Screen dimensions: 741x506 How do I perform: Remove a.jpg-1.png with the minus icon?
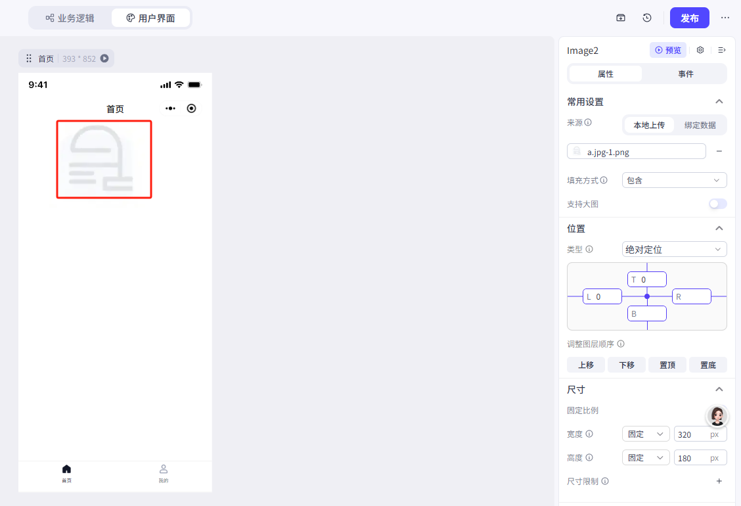719,151
